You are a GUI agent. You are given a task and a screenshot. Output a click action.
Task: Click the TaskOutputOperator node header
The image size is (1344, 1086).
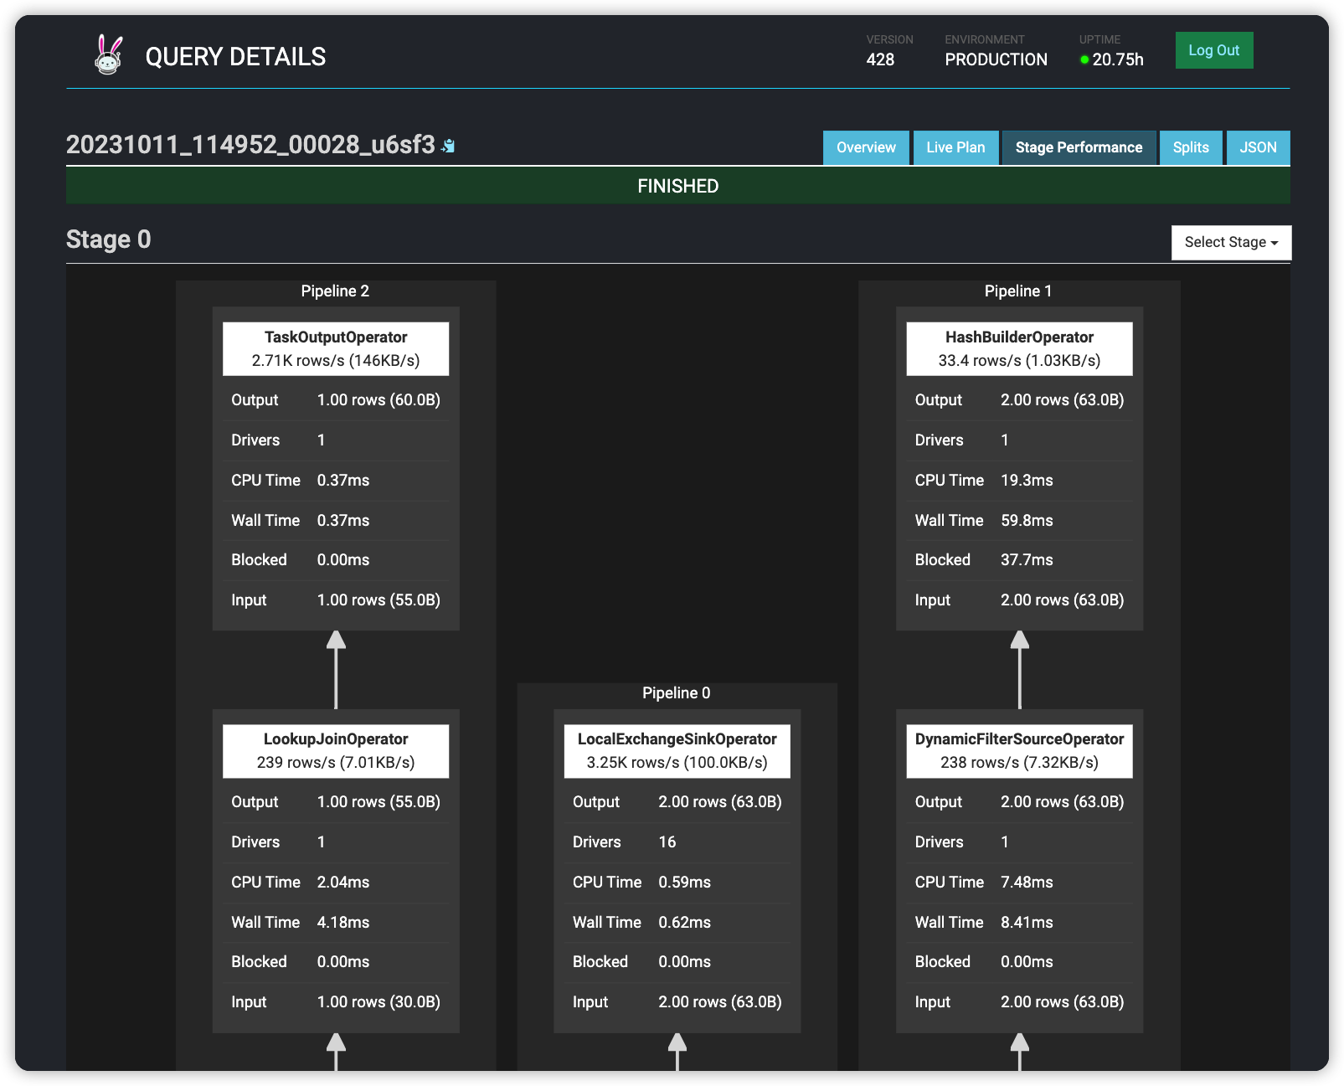(x=336, y=348)
